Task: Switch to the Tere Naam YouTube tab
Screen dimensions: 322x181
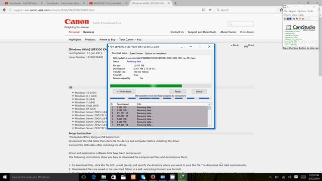Action: pyautogui.click(x=23, y=3)
